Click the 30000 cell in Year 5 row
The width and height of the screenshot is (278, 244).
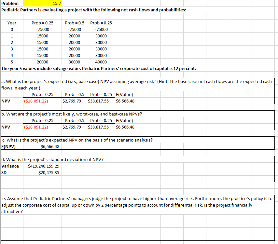75,62
